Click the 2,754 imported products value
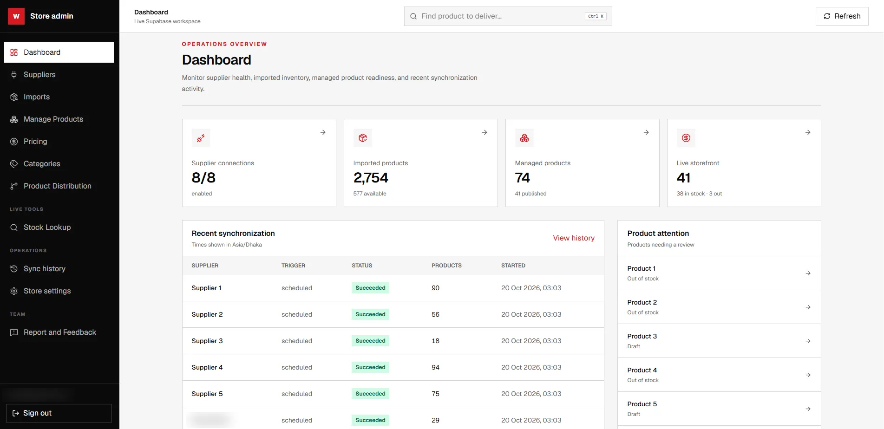Viewport: 884px width, 429px height. 371,178
